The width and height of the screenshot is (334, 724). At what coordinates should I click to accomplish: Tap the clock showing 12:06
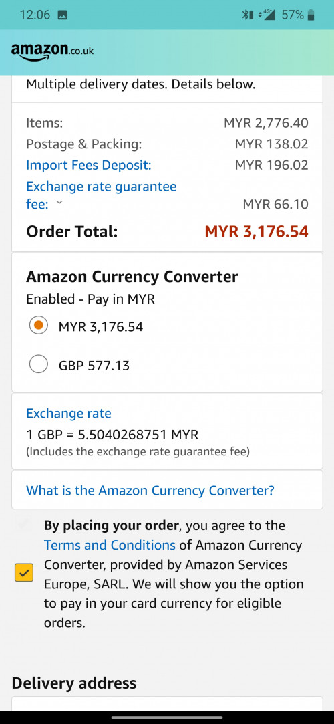(x=35, y=15)
